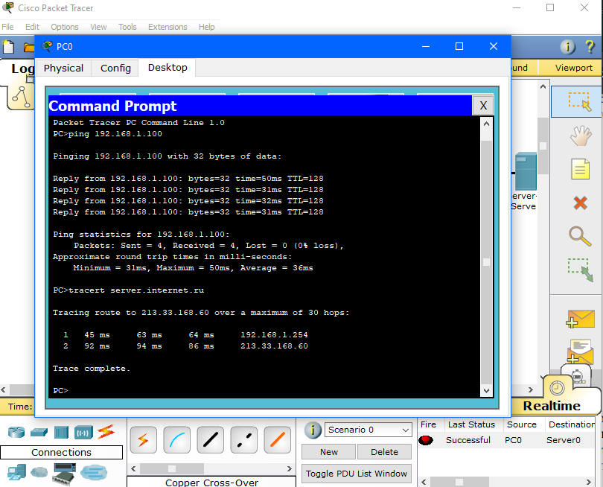
Task: Click the Viewport button
Action: [573, 68]
